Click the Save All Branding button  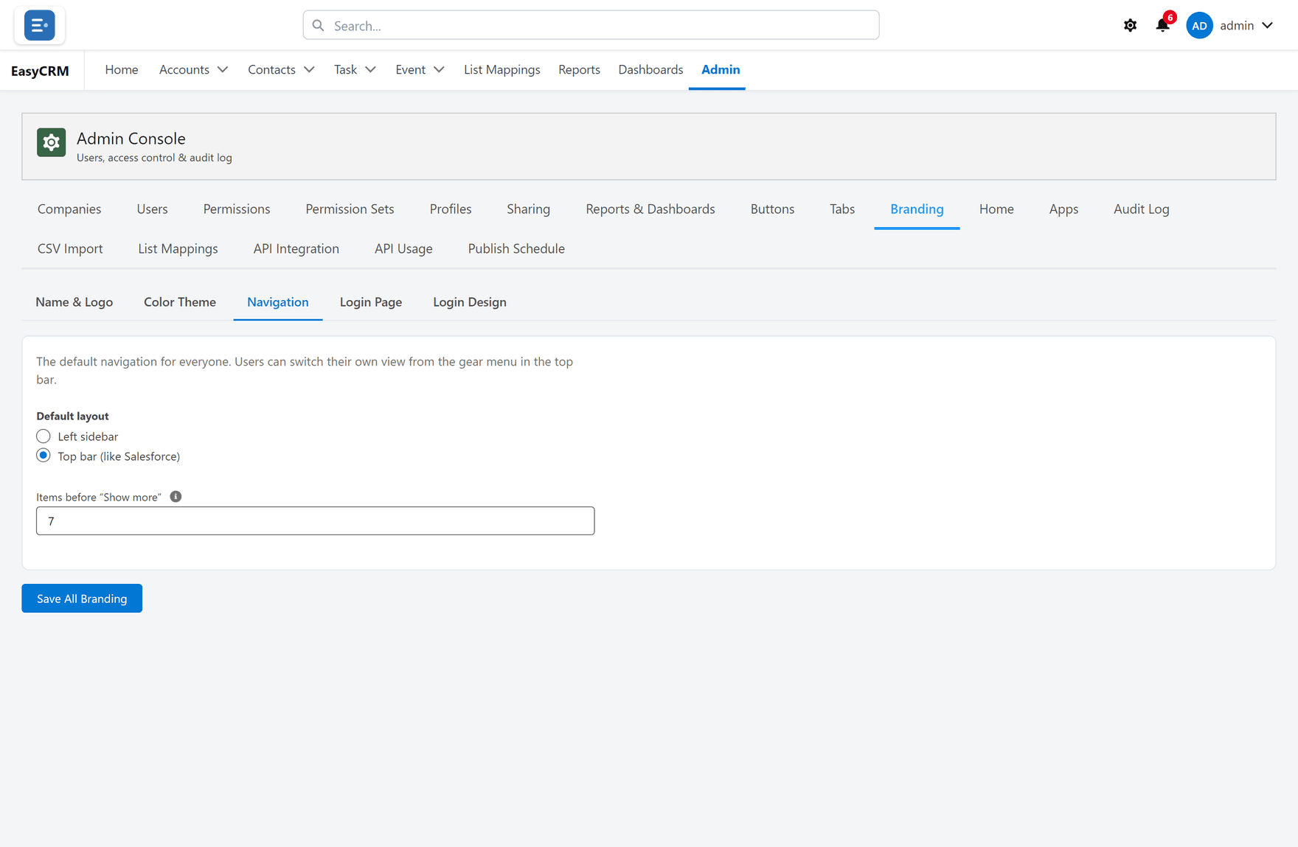click(82, 599)
